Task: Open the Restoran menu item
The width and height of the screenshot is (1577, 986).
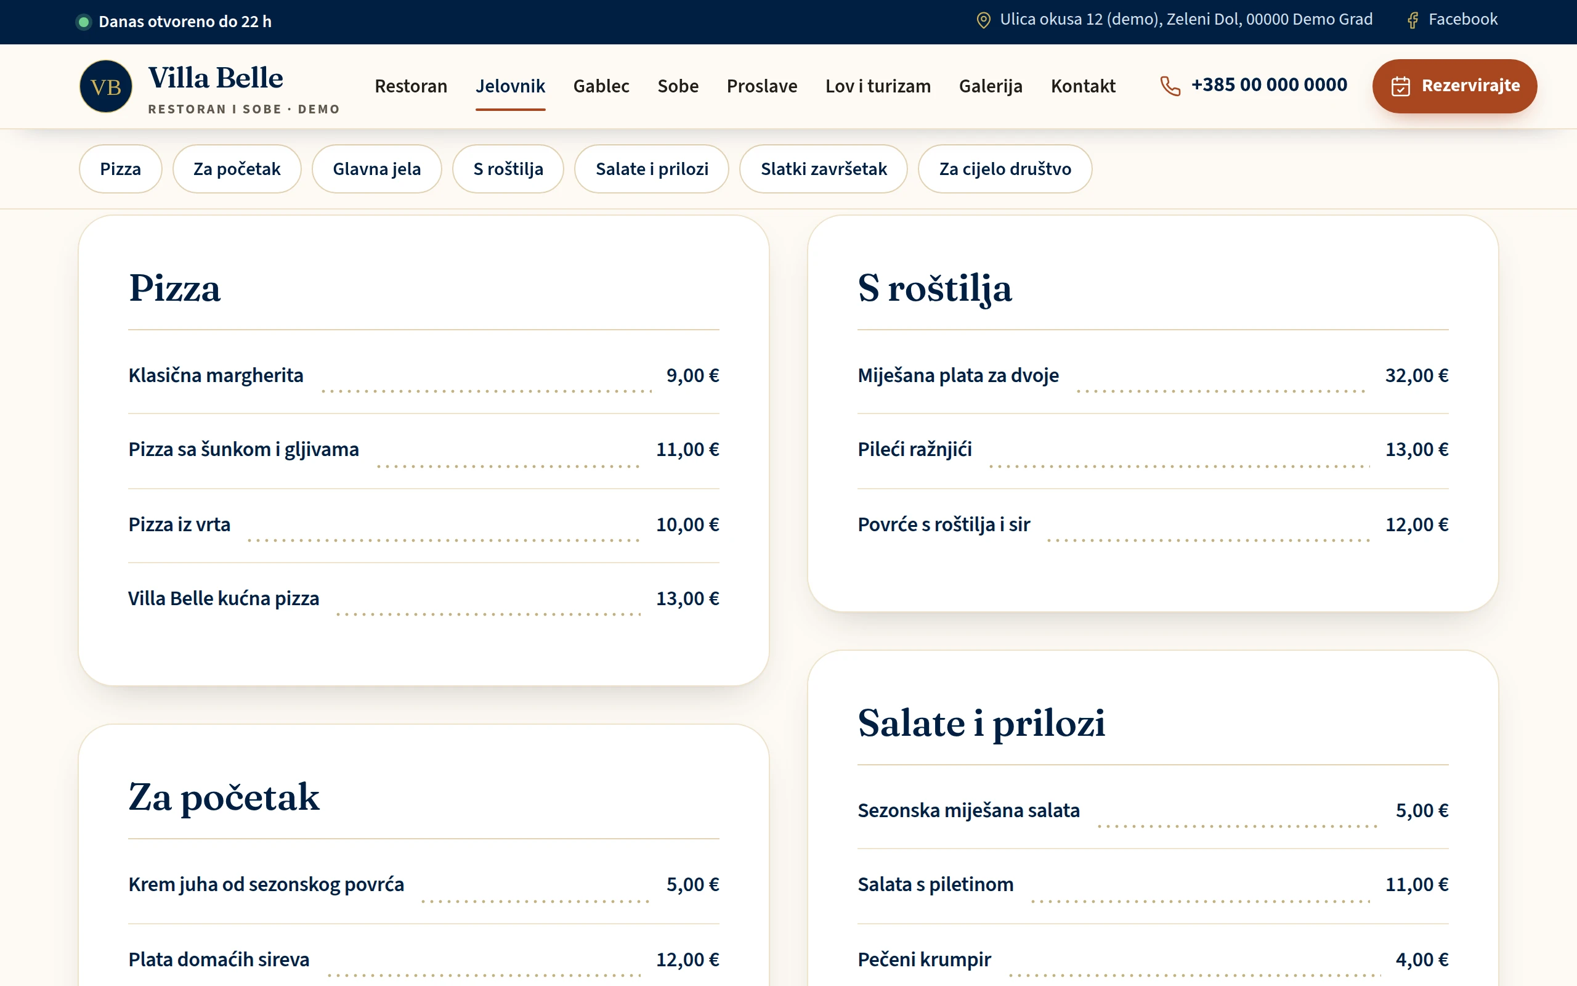Action: point(410,86)
